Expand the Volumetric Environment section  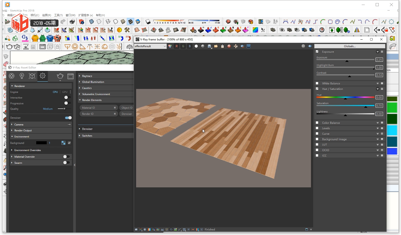click(x=106, y=94)
